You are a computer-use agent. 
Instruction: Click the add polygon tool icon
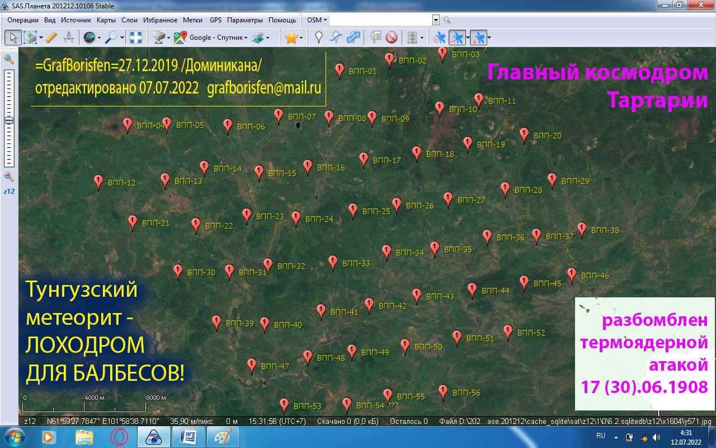(x=353, y=38)
